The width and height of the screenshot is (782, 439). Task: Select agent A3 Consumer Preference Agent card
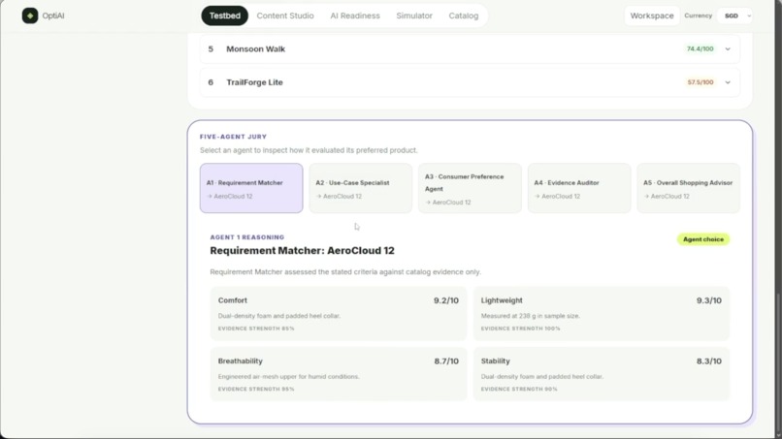(x=470, y=188)
